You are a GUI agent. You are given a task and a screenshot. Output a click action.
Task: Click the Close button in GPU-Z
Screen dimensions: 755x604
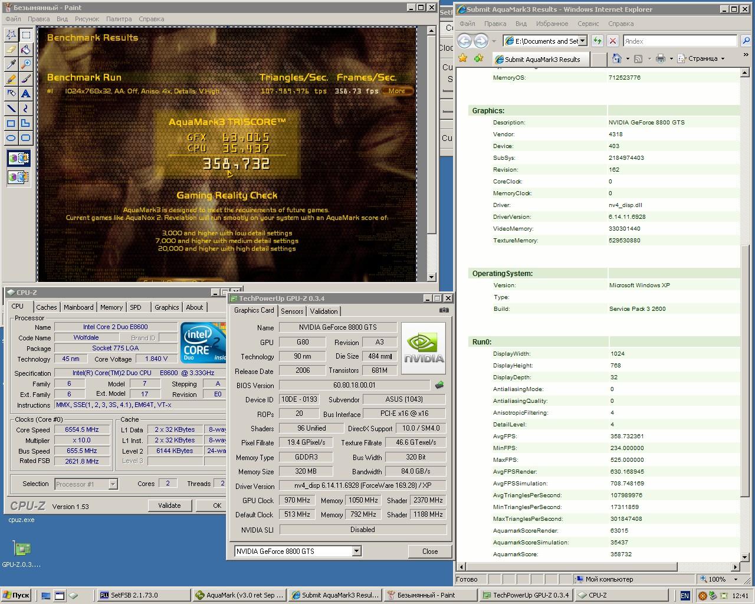(430, 552)
